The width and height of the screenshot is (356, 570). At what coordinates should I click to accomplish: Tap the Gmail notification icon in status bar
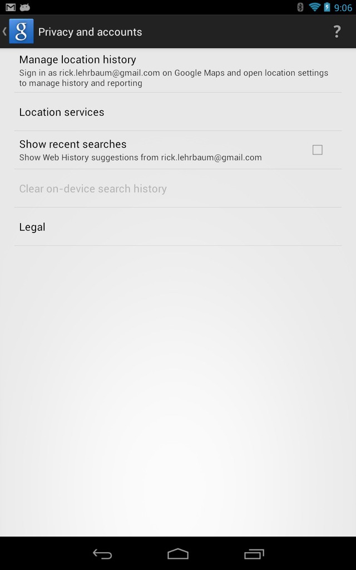coord(11,7)
